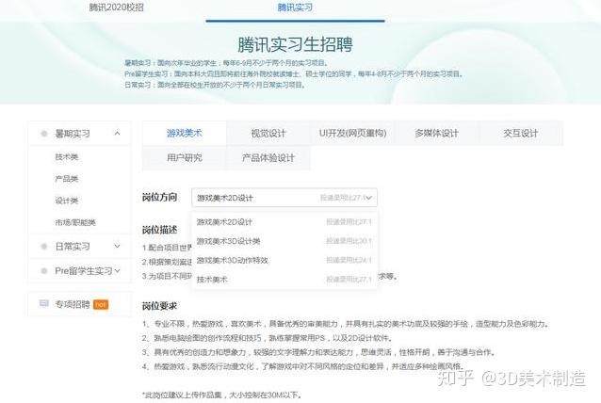Open the 产品类 category
The width and height of the screenshot is (601, 403).
coord(67,179)
